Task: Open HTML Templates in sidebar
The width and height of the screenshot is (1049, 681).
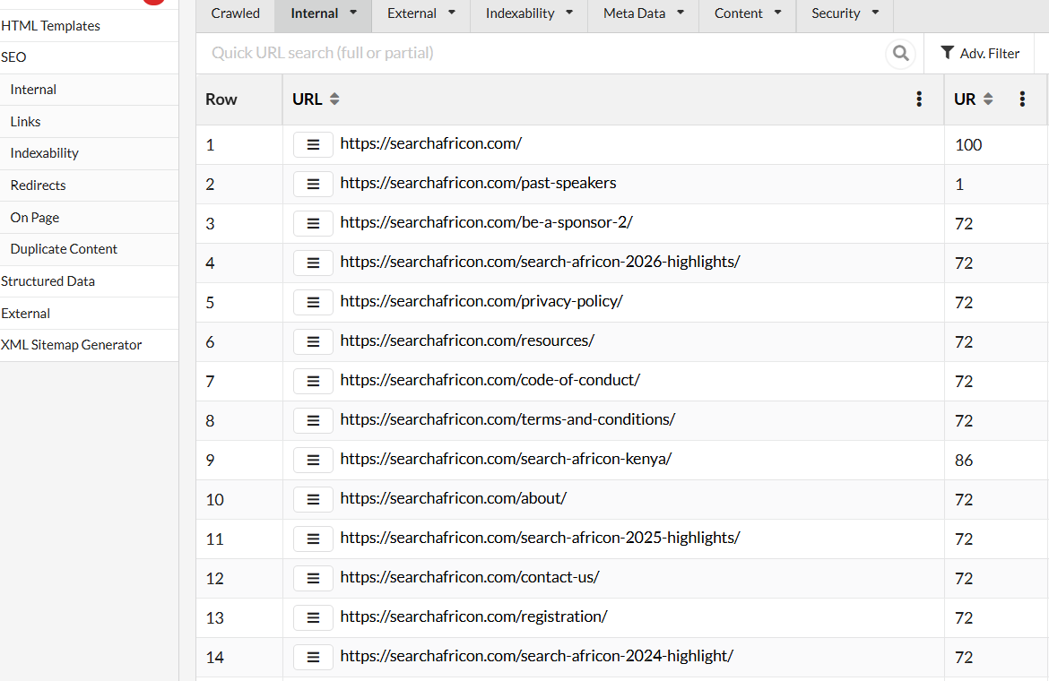Action: 89,26
